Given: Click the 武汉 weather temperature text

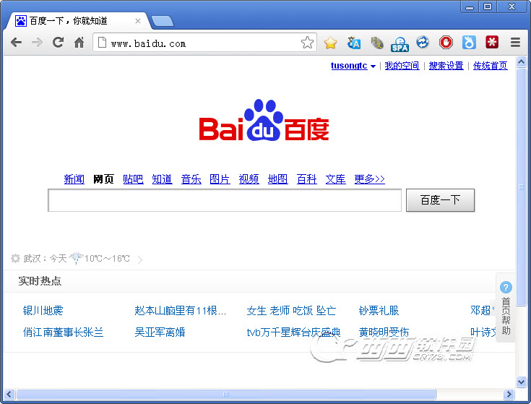Looking at the screenshot, I should [107, 259].
